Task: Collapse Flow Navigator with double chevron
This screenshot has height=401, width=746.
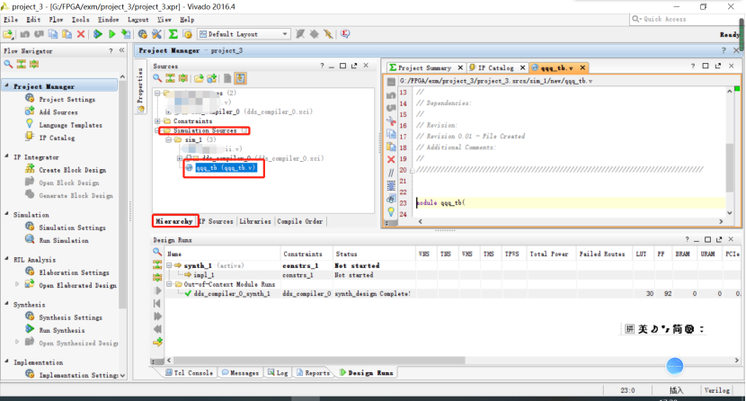Action: (122, 50)
